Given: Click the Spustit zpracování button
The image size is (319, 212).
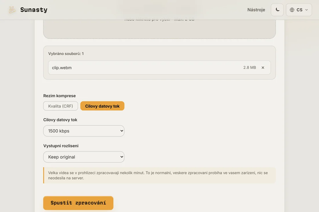Looking at the screenshot, I should coord(78,203).
